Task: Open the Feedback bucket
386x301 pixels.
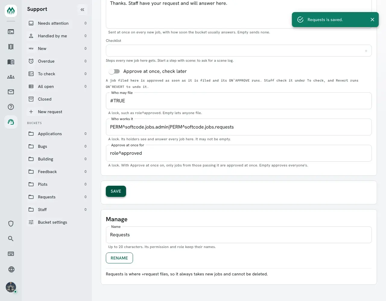Action: tap(57, 172)
